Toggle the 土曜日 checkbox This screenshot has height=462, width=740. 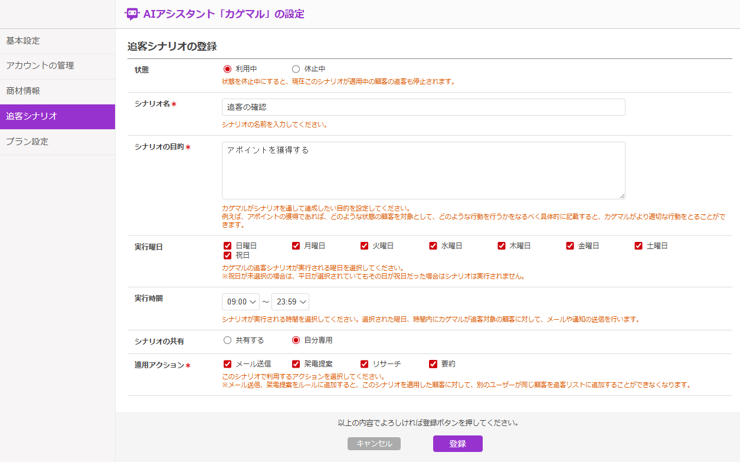click(x=638, y=246)
